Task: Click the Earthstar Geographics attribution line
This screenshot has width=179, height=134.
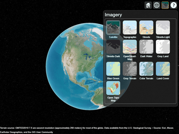Action: [26, 132]
